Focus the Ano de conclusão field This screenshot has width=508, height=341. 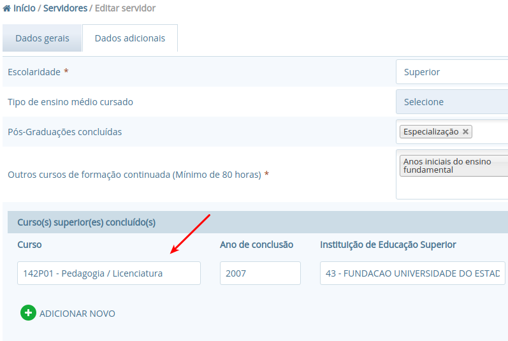(259, 273)
